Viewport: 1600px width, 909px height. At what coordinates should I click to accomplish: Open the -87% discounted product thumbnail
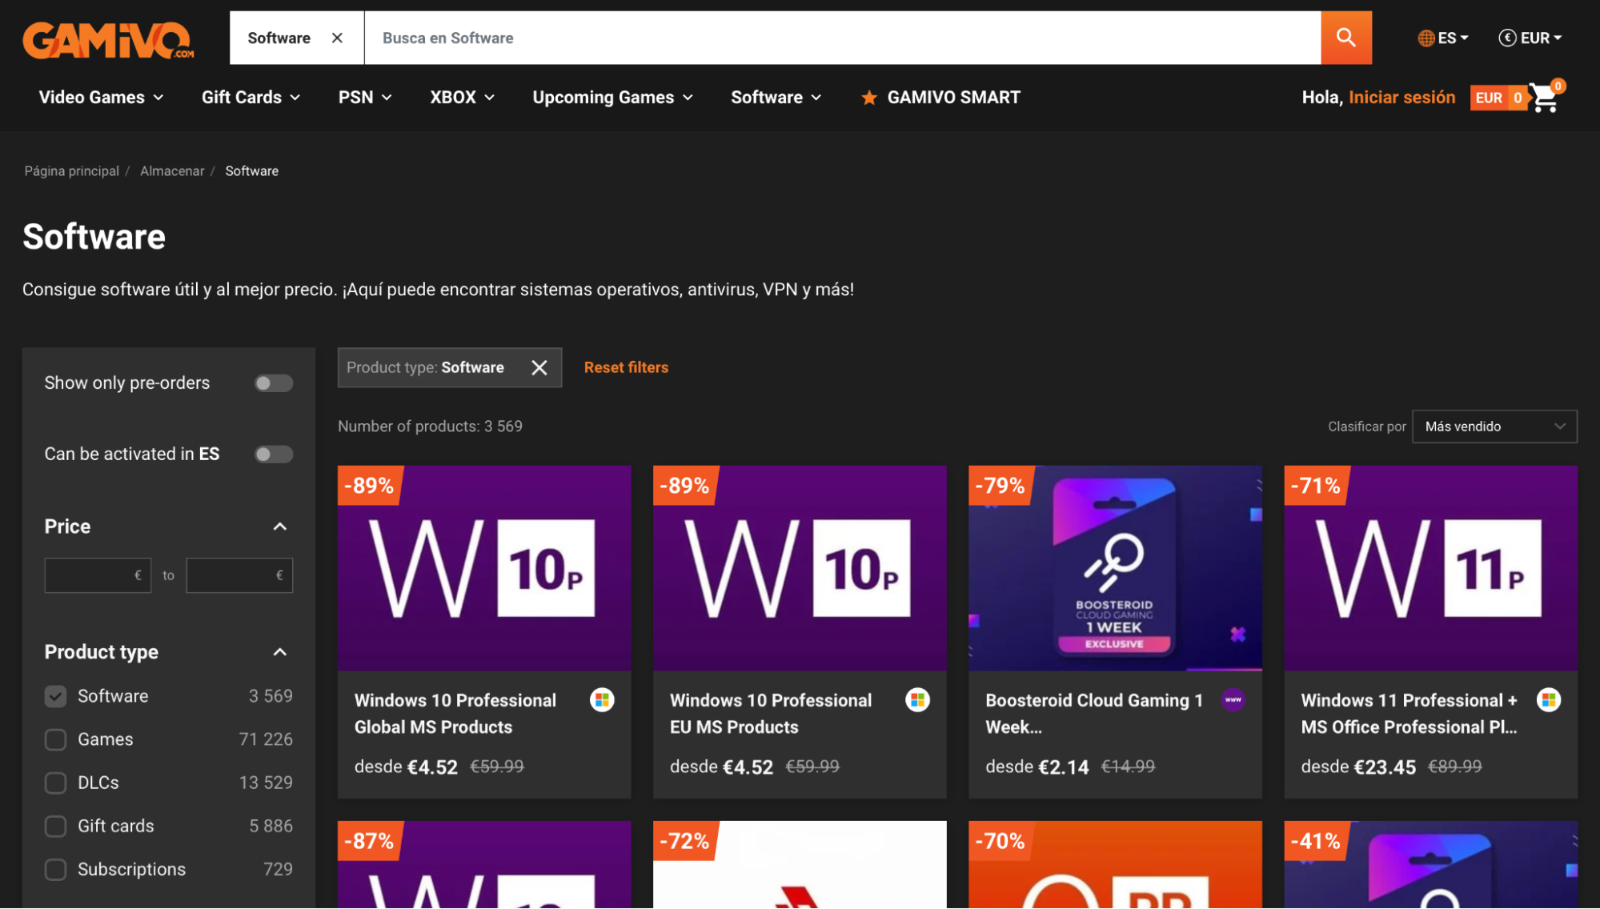pos(484,865)
